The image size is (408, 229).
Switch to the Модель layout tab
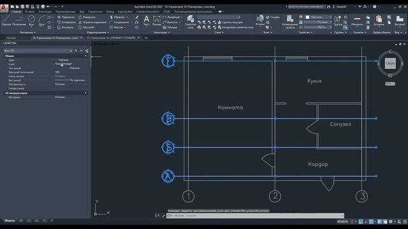pyautogui.click(x=10, y=221)
